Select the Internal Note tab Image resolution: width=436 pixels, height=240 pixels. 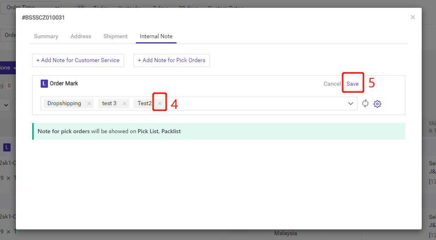[x=156, y=37]
